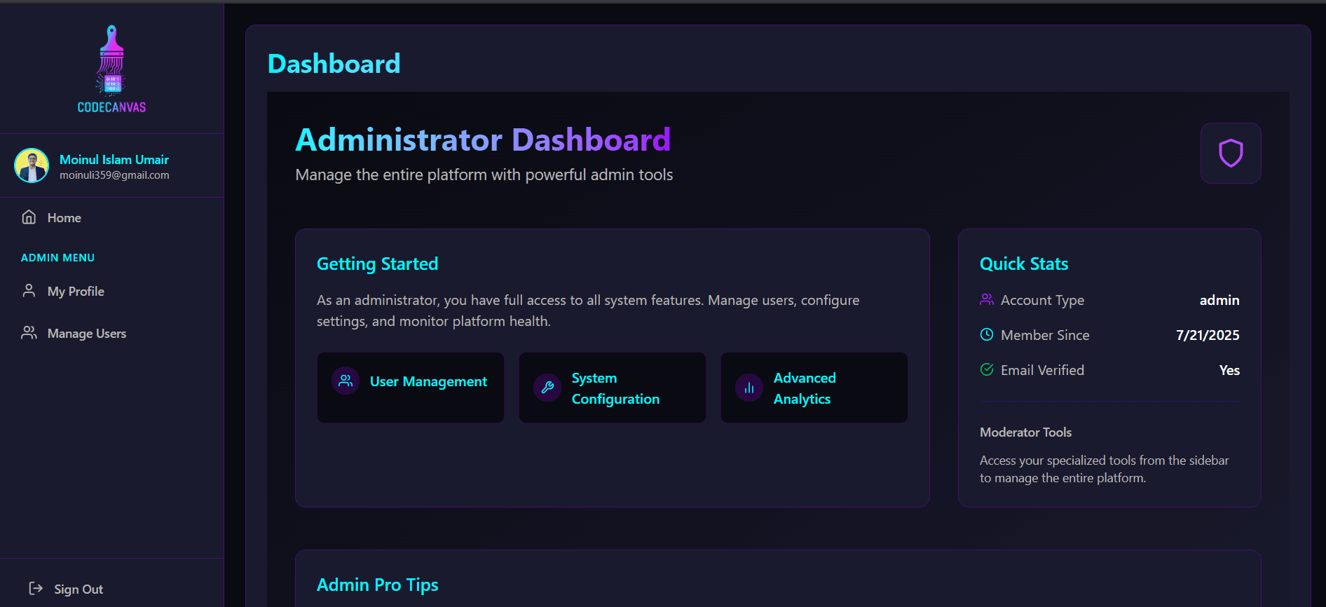The image size is (1326, 607).
Task: Click the user profile avatar photo
Action: [32, 165]
